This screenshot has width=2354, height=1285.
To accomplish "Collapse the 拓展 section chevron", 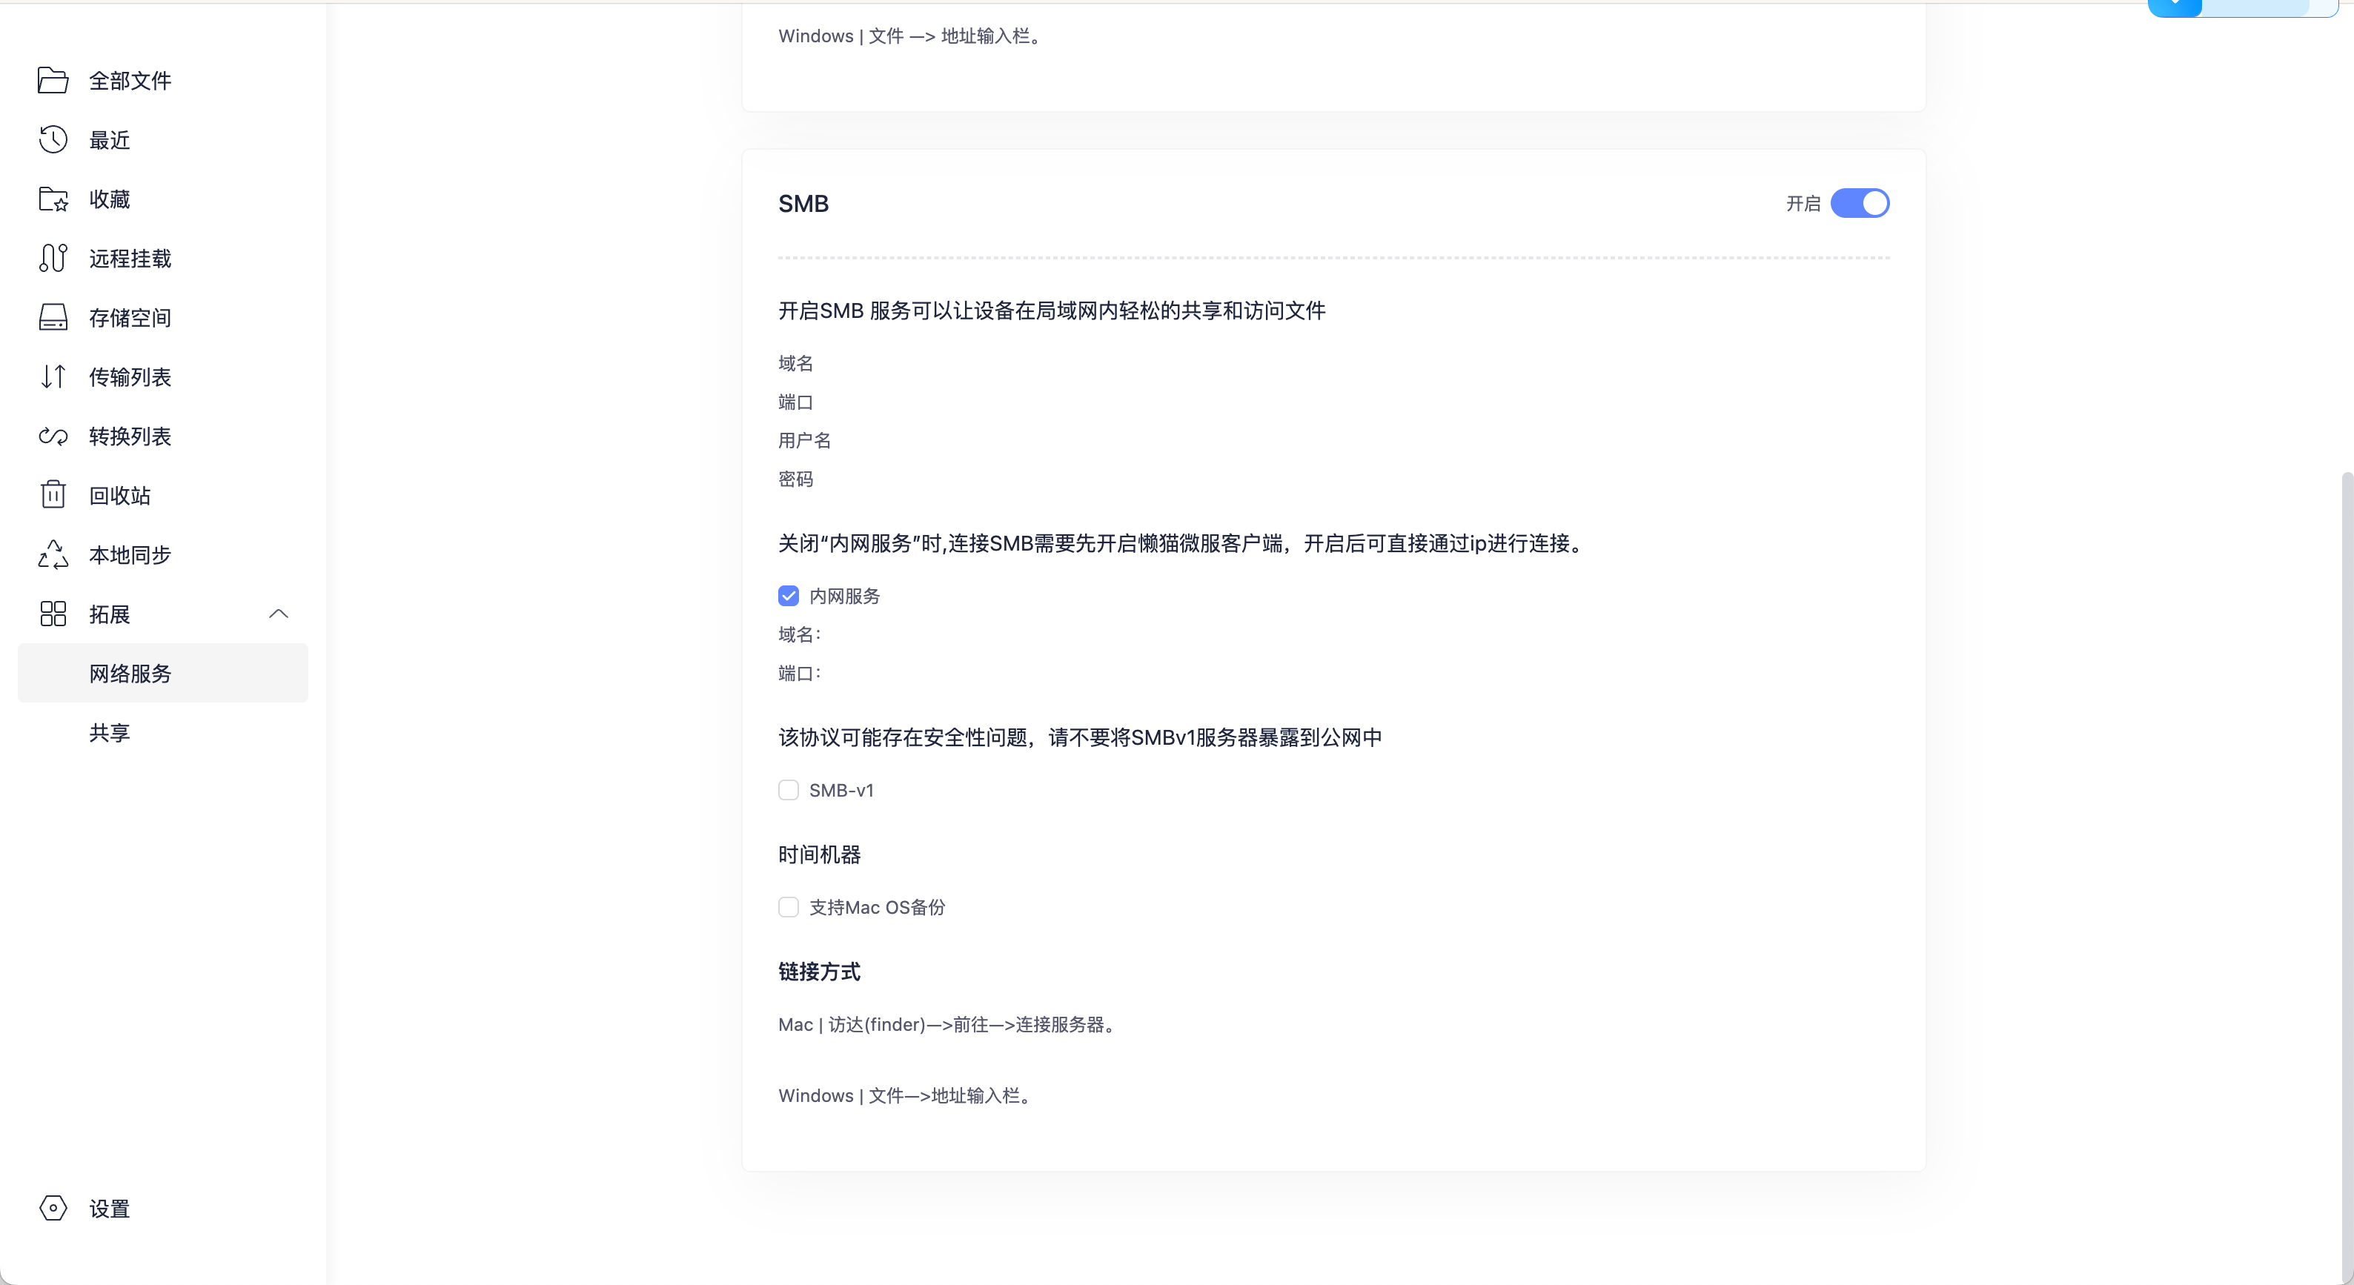I will tap(279, 614).
